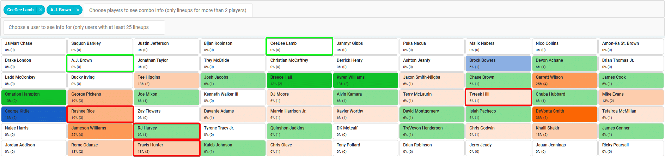
Task: Select the Saquon Barkley cell
Action: [x=100, y=47]
